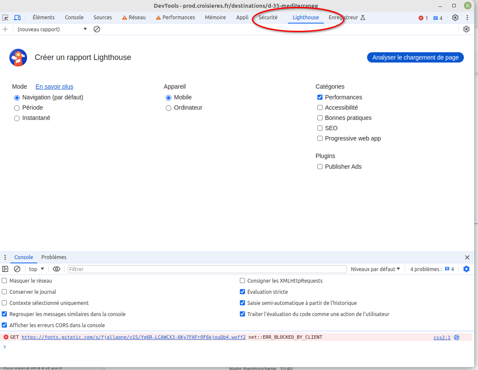Click in the Filtrer console input field
This screenshot has height=370, width=478.
(x=207, y=269)
